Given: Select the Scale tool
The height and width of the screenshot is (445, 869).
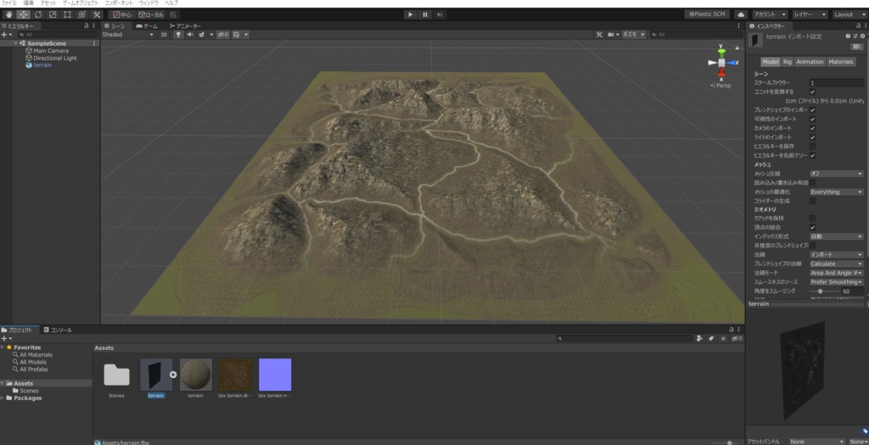Looking at the screenshot, I should (53, 14).
